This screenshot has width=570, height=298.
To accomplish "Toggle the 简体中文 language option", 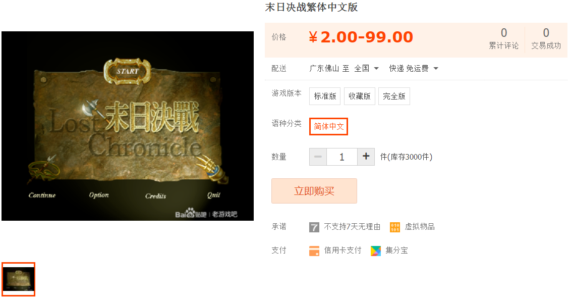I will [328, 126].
